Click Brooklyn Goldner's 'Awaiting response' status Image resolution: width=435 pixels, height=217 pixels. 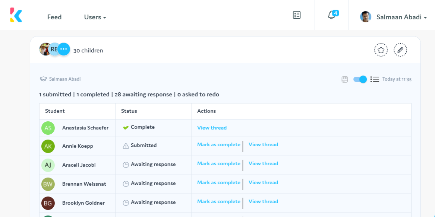pyautogui.click(x=153, y=202)
